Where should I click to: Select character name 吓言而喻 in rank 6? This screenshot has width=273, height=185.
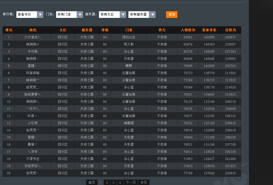[33, 73]
